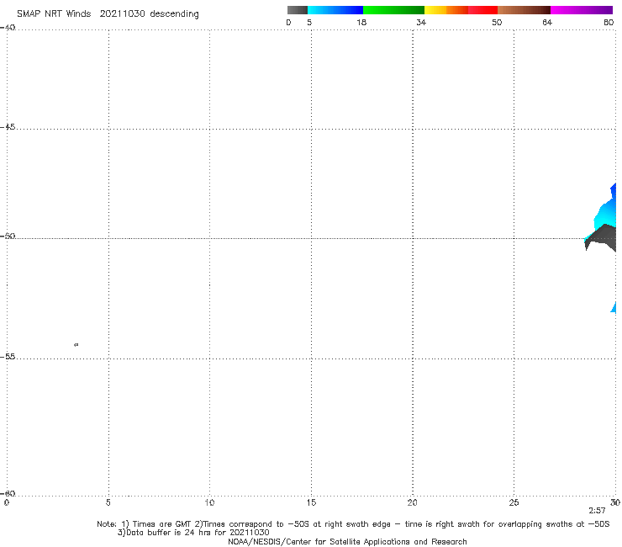Click the latitude label '-55'

click(x=8, y=356)
